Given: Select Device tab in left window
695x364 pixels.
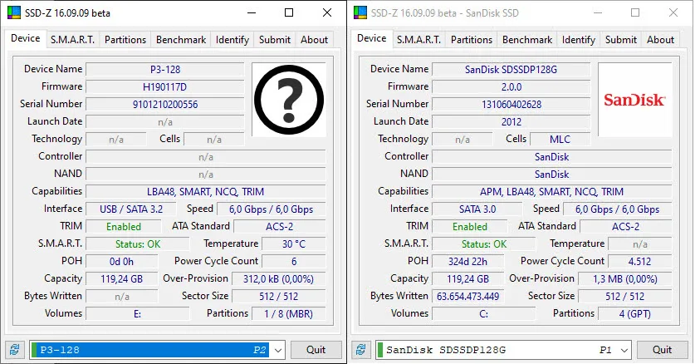Looking at the screenshot, I should point(25,38).
